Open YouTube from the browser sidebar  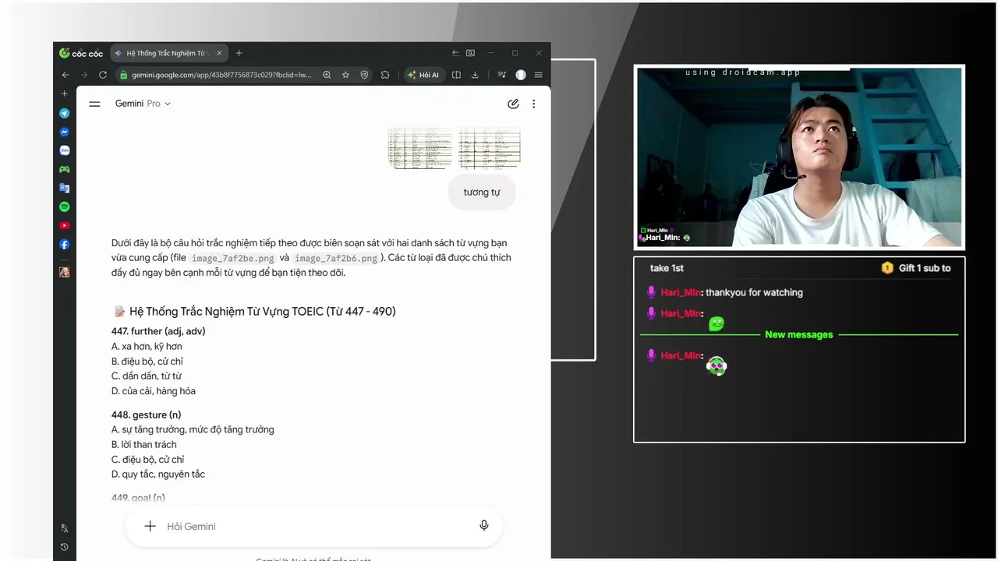[x=65, y=225]
